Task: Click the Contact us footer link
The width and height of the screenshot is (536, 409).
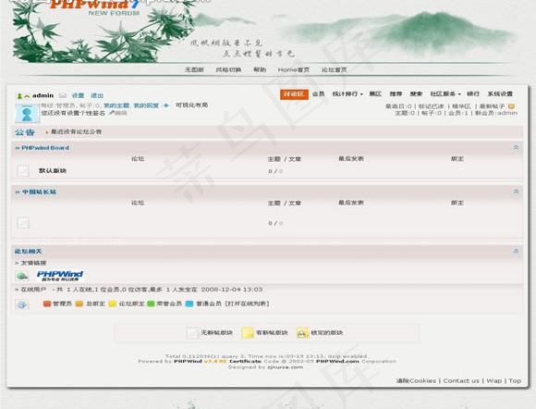Action: point(461,380)
